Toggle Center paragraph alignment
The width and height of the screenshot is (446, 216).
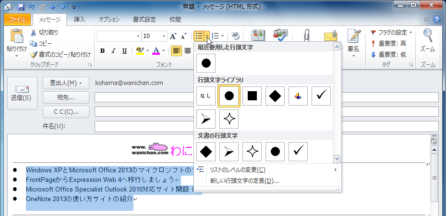[x=187, y=51]
